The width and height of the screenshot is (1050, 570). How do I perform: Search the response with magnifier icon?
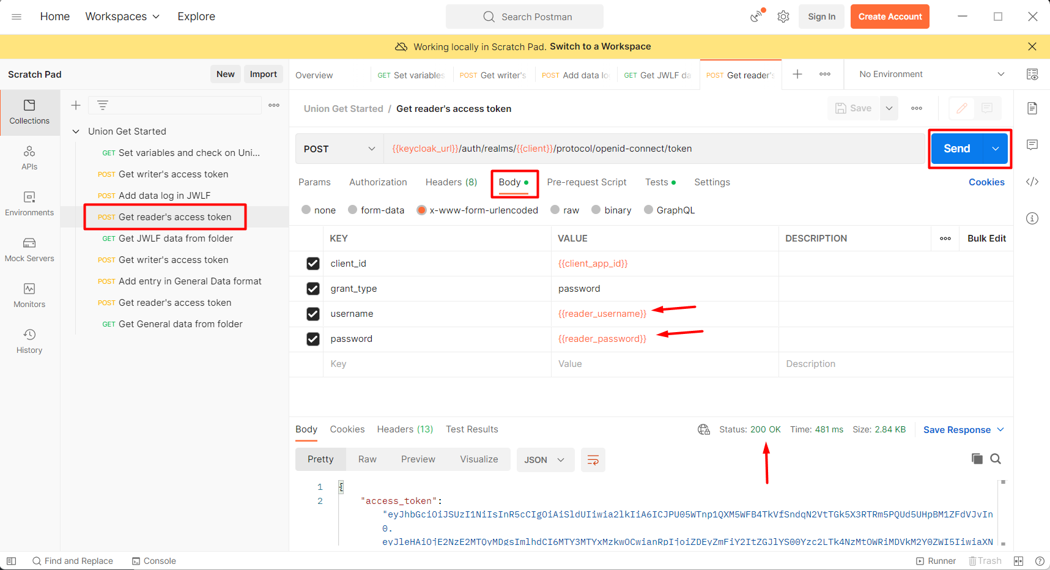(x=996, y=459)
